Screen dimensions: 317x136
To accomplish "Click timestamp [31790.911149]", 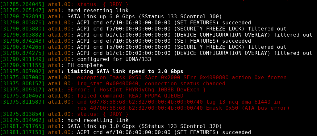I will tap(23, 59).
